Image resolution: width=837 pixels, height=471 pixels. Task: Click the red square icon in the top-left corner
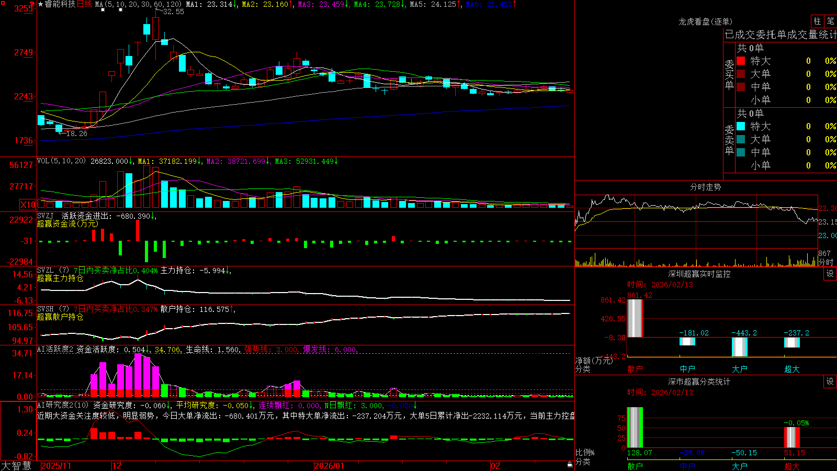click(3, 3)
